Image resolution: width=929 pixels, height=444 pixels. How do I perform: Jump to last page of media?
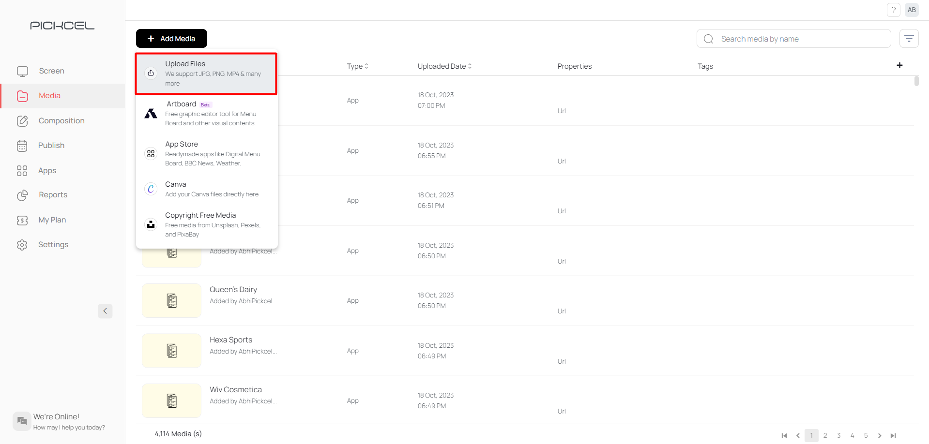pos(893,436)
